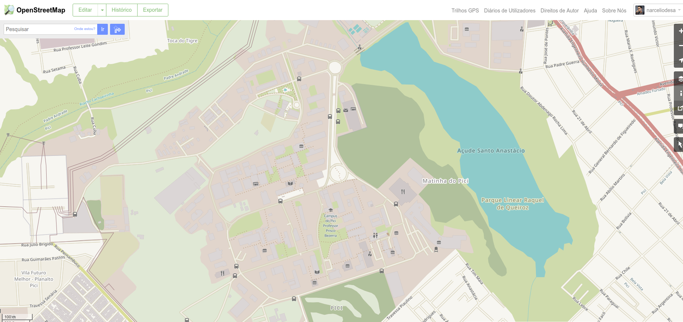Select the power tower marker near Rua Cuba

click(x=44, y=143)
